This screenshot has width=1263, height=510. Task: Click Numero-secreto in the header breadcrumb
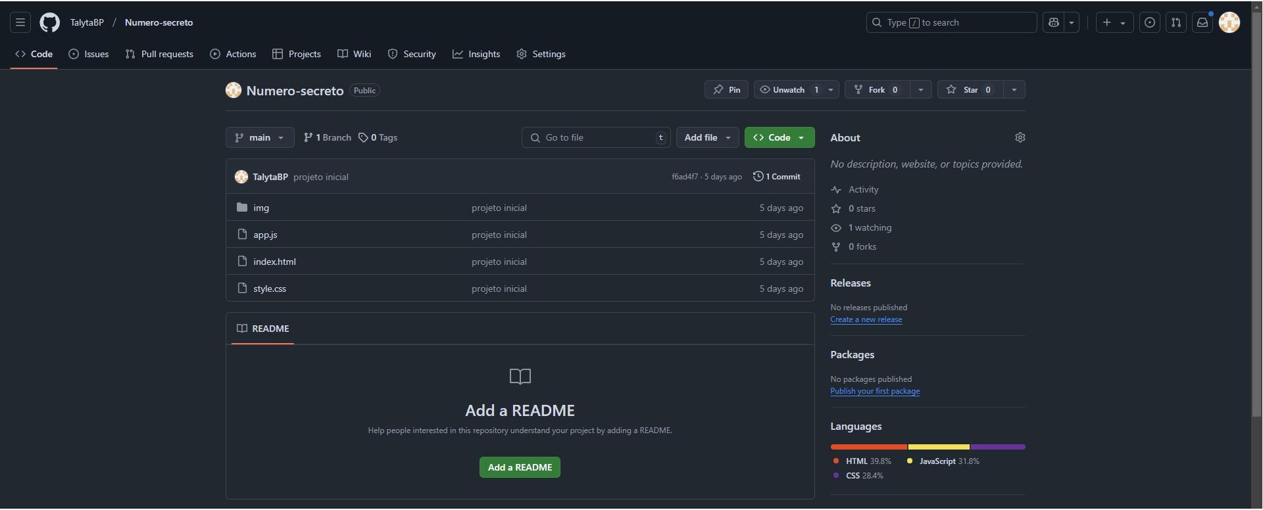[x=159, y=22]
